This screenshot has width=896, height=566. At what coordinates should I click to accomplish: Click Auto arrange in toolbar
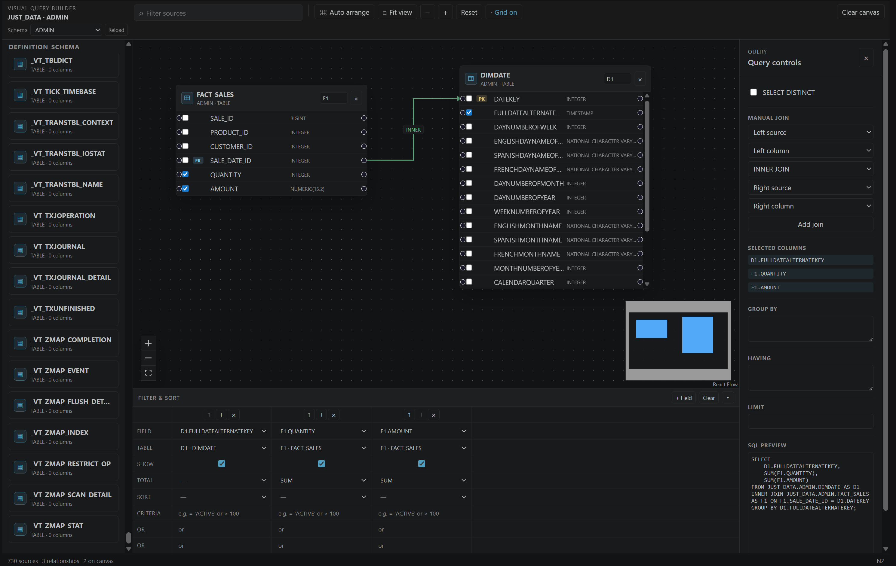coord(344,12)
